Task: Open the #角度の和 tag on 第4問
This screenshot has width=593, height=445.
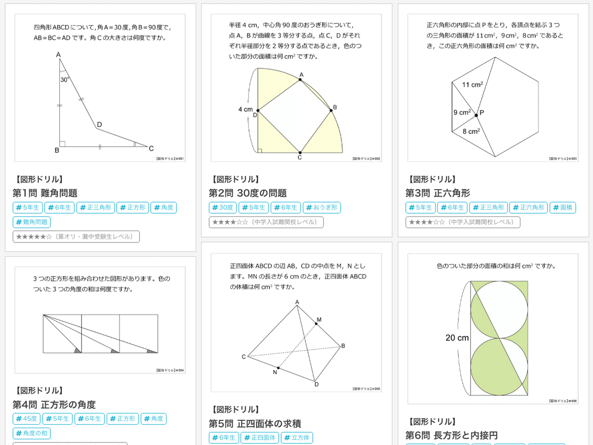Action: click(31, 433)
